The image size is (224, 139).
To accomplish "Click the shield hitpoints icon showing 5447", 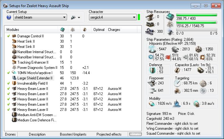I will point(152,49).
